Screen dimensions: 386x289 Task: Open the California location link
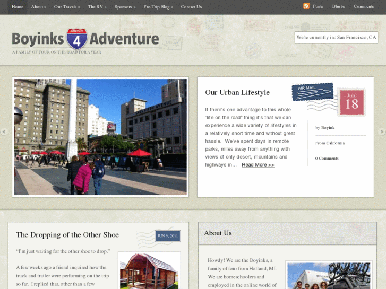[x=335, y=143]
